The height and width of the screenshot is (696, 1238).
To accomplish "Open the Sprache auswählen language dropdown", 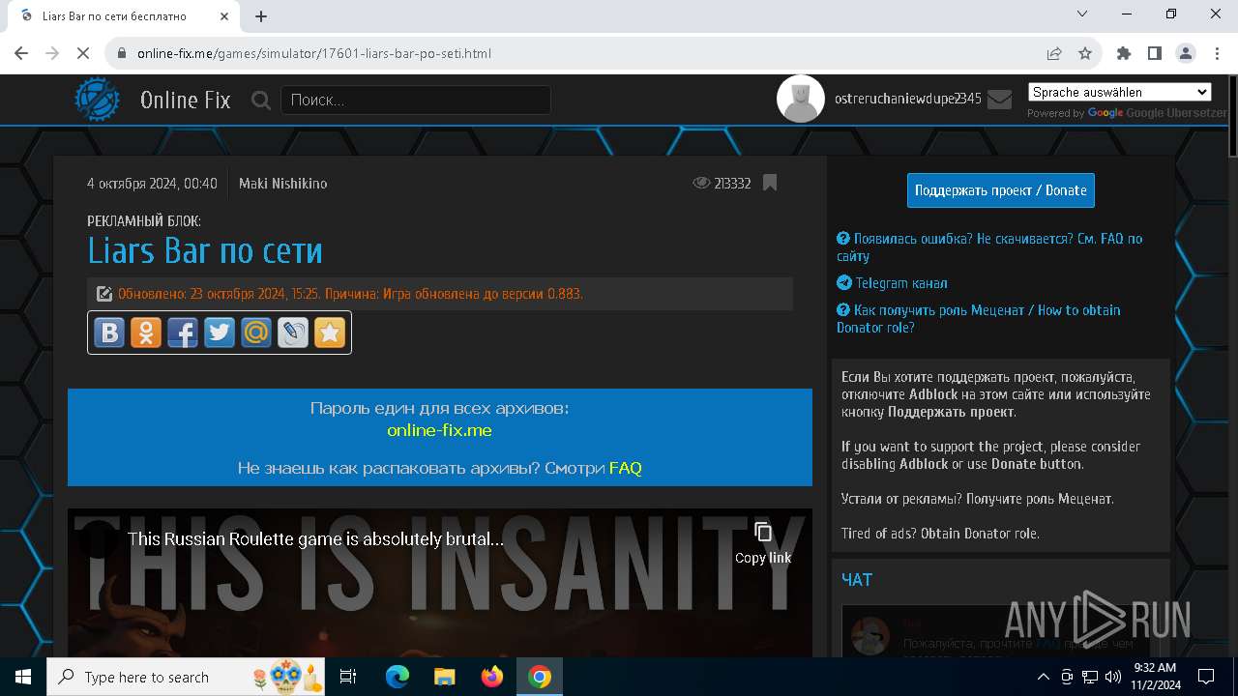I will click(1120, 92).
